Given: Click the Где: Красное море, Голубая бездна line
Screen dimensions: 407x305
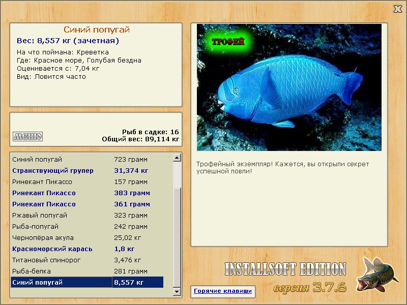Looking at the screenshot, I should pyautogui.click(x=79, y=60).
